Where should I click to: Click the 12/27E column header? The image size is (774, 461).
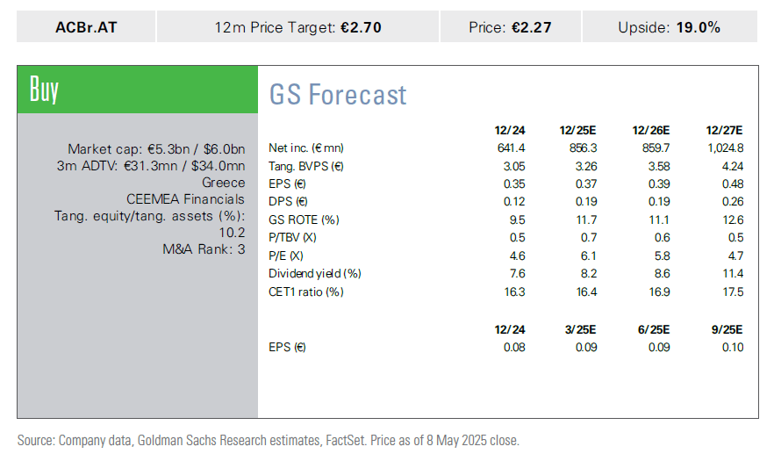click(x=724, y=130)
